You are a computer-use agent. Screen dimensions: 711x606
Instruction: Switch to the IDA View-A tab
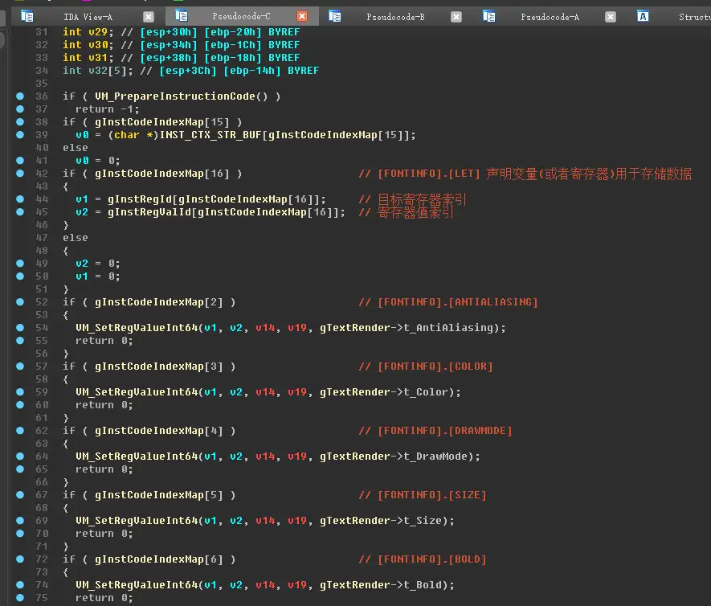click(x=88, y=16)
